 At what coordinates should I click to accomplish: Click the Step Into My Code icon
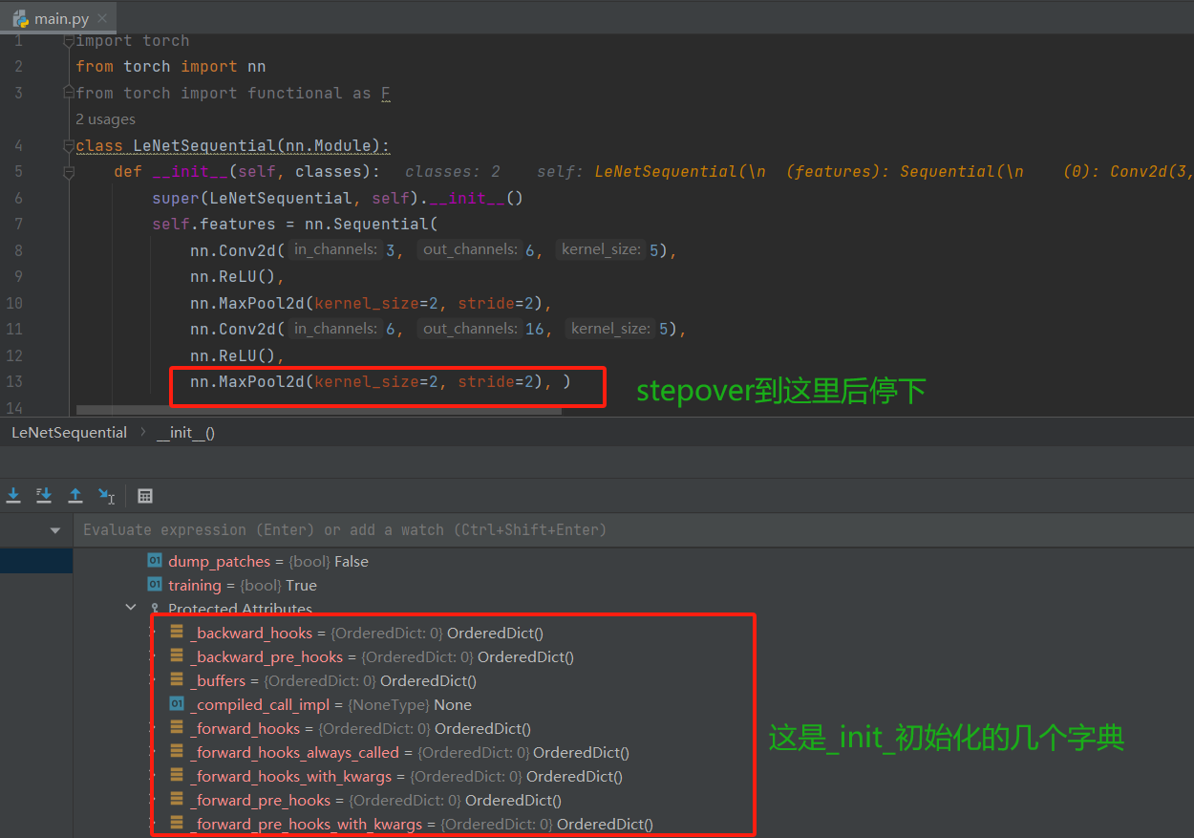tap(44, 496)
